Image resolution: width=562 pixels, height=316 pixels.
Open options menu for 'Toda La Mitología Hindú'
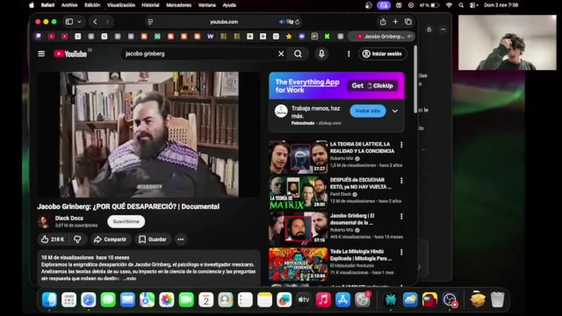(x=401, y=252)
